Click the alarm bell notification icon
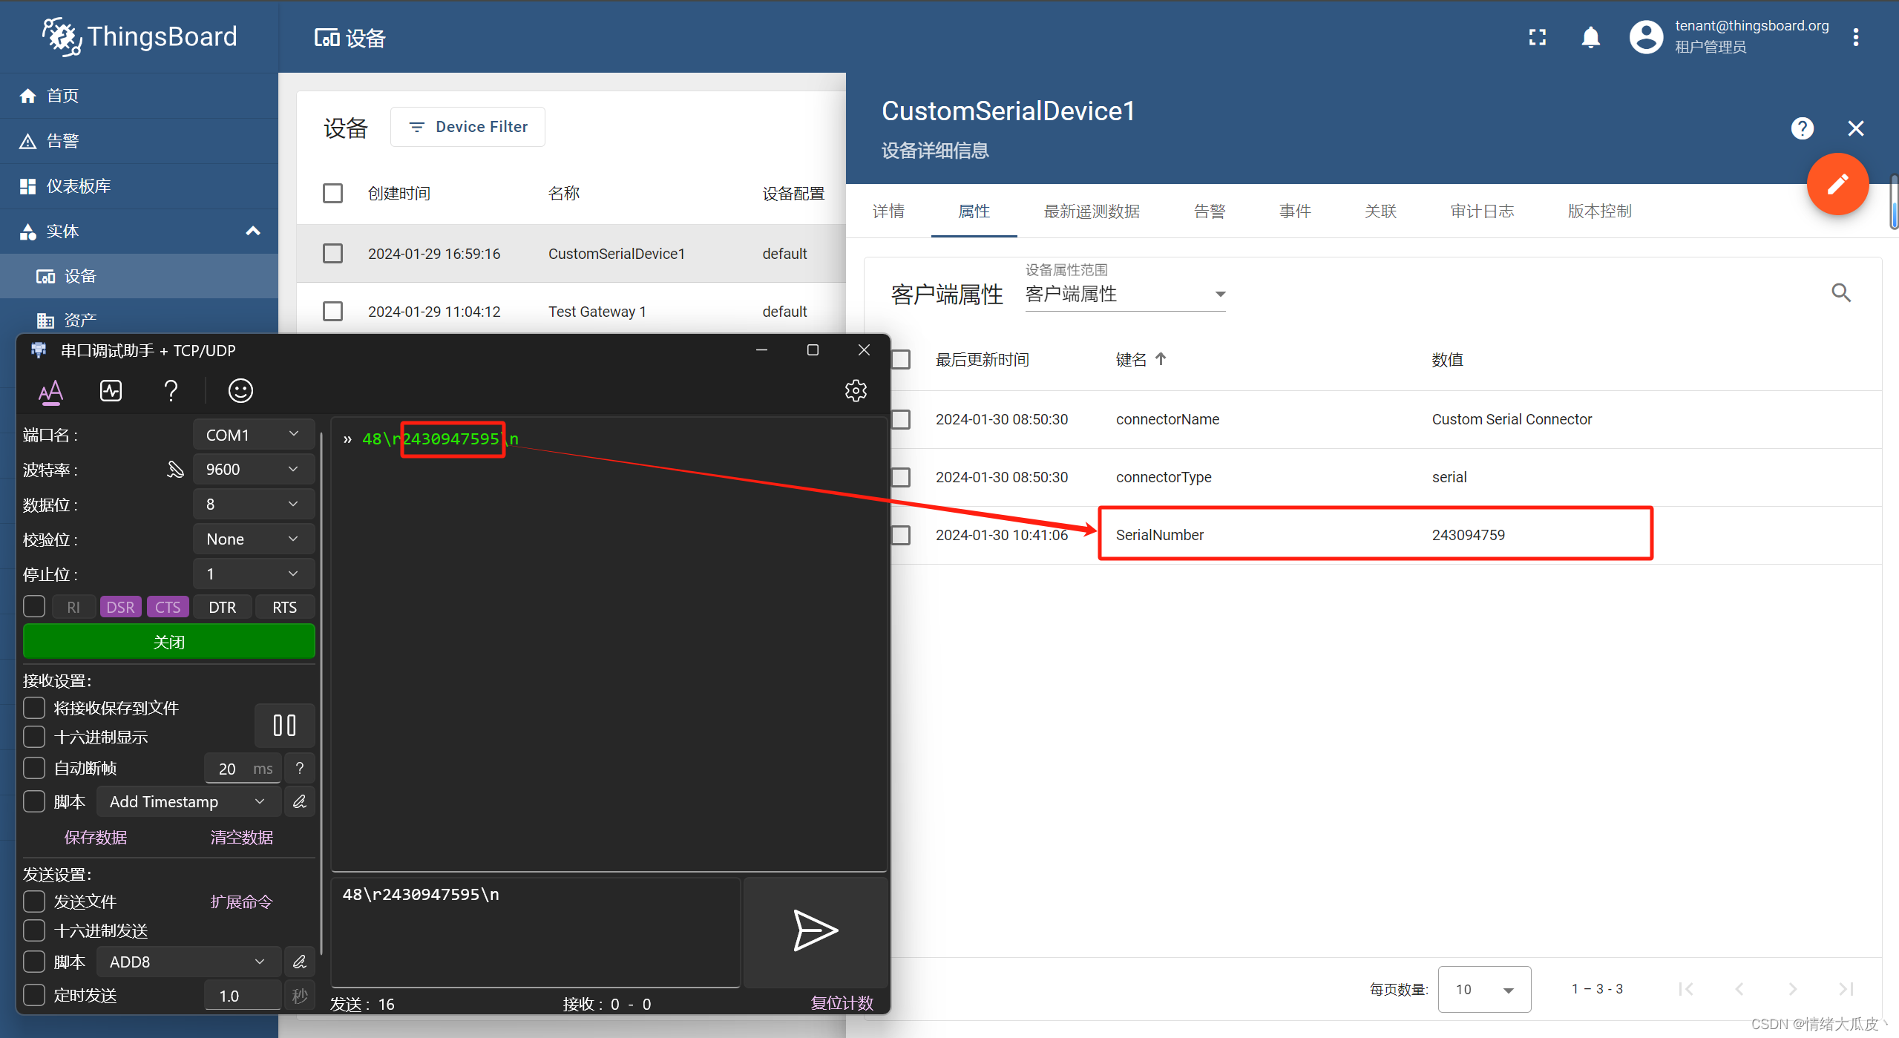The image size is (1899, 1038). (1590, 39)
